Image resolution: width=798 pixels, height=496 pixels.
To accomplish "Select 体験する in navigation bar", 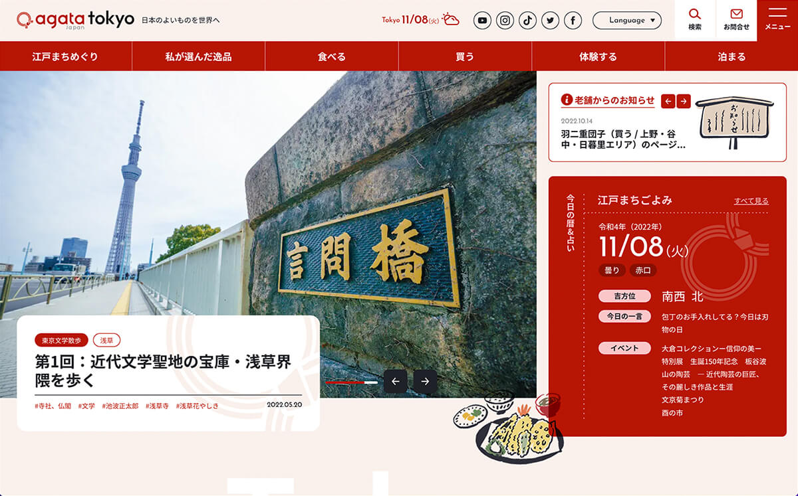I will click(x=598, y=56).
